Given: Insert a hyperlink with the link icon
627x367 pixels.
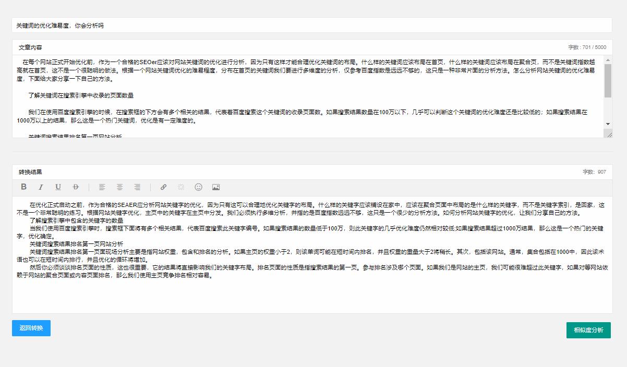Looking at the screenshot, I should pyautogui.click(x=163, y=187).
